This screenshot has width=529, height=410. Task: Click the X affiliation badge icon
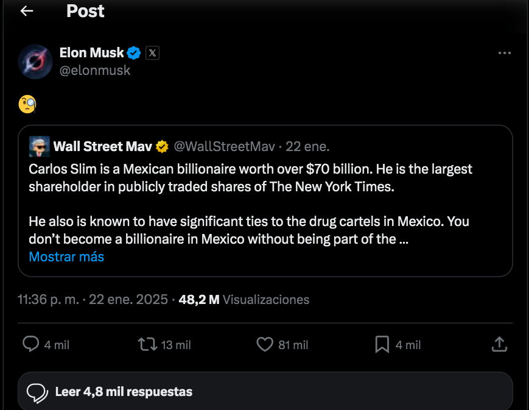coord(153,53)
